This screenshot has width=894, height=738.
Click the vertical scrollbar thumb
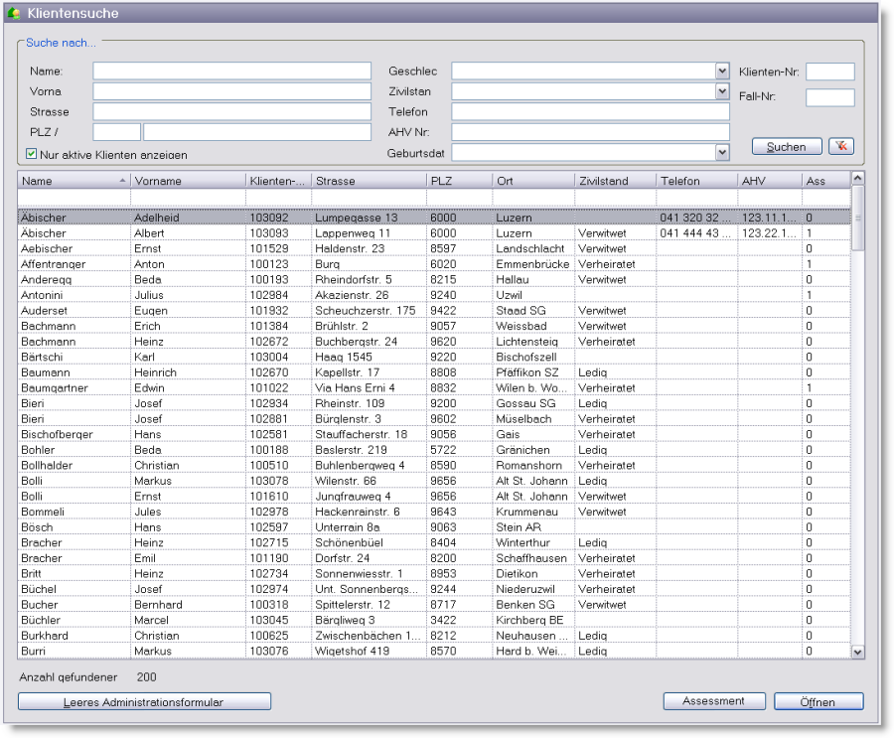point(858,219)
